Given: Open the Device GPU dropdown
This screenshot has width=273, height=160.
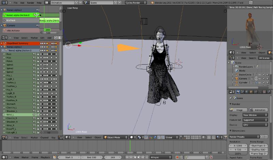Looking at the screenshot, I should point(255,125).
